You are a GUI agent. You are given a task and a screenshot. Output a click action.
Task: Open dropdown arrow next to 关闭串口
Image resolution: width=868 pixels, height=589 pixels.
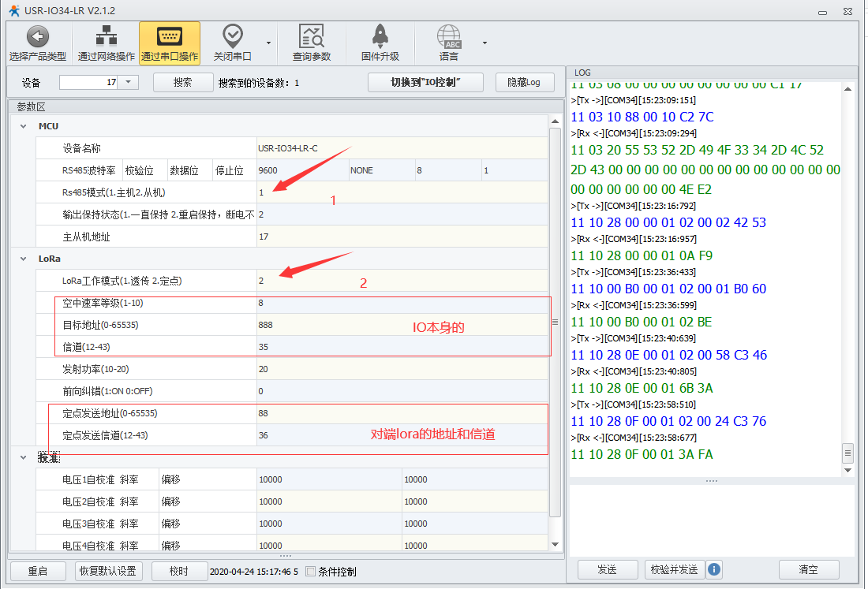[x=268, y=43]
